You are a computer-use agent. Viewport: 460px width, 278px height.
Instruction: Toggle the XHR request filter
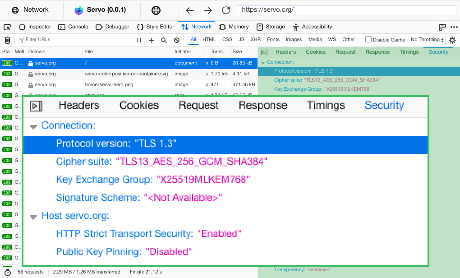pyautogui.click(x=255, y=40)
